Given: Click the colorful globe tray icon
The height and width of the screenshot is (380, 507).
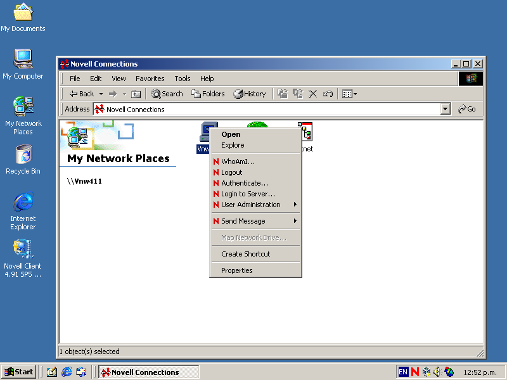Looking at the screenshot, I should tap(449, 372).
